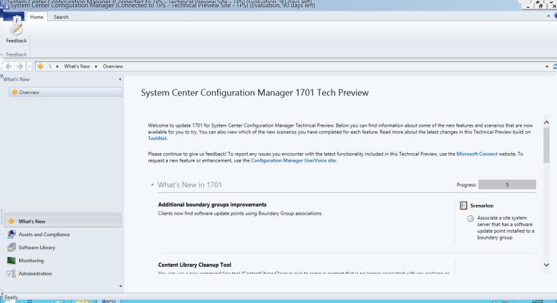557x303 pixels.
Task: Open the Administration workspace
Action: 63,274
